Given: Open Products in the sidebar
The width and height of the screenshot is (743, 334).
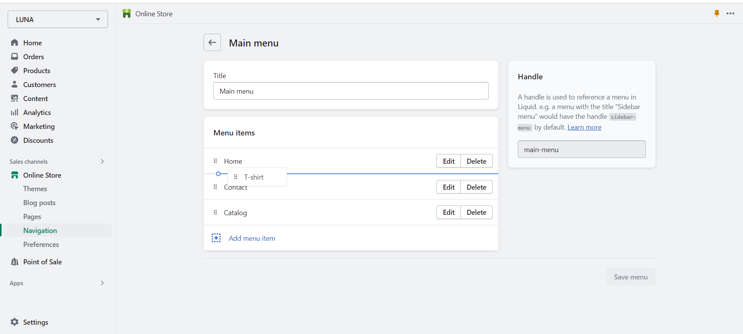Looking at the screenshot, I should (x=37, y=70).
